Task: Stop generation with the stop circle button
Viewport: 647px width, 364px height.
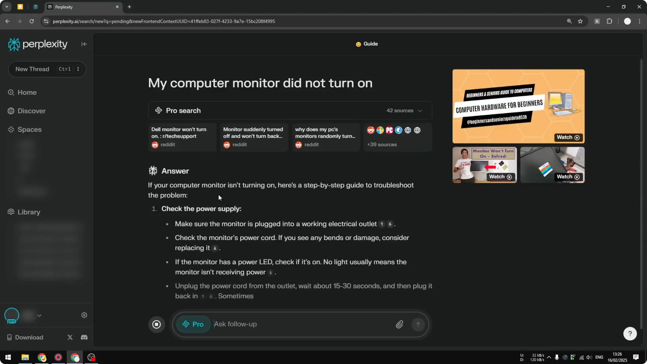Action: (x=156, y=324)
